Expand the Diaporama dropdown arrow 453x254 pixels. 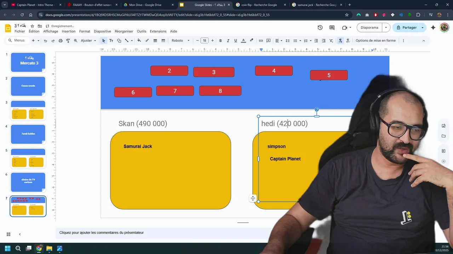coord(386,28)
